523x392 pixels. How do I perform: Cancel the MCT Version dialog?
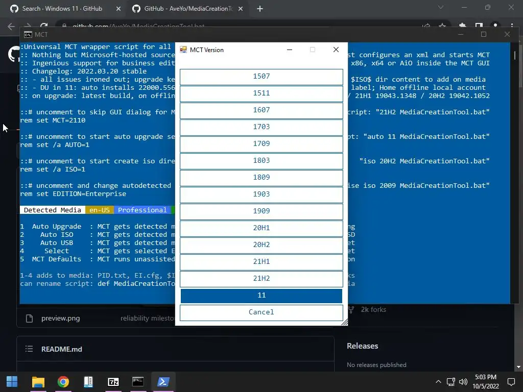pyautogui.click(x=261, y=312)
